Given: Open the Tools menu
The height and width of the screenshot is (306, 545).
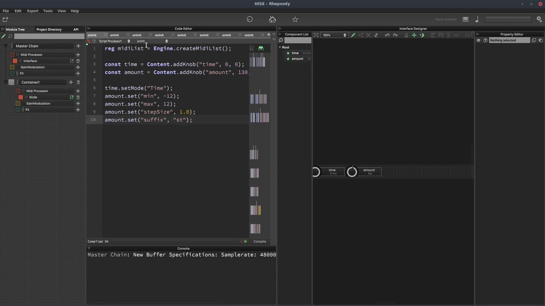Looking at the screenshot, I should pos(48,11).
